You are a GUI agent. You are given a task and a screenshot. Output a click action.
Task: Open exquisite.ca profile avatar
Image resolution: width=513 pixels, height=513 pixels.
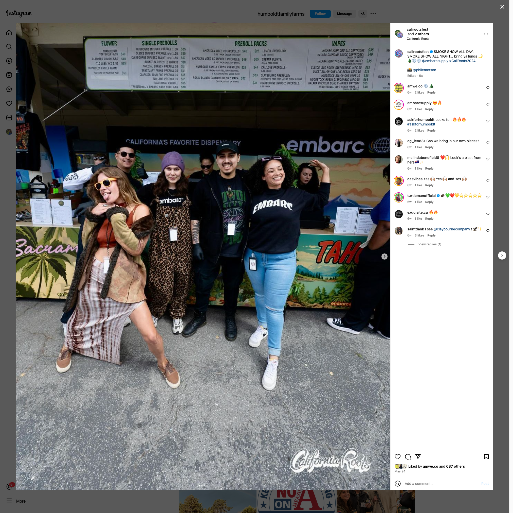(x=398, y=214)
